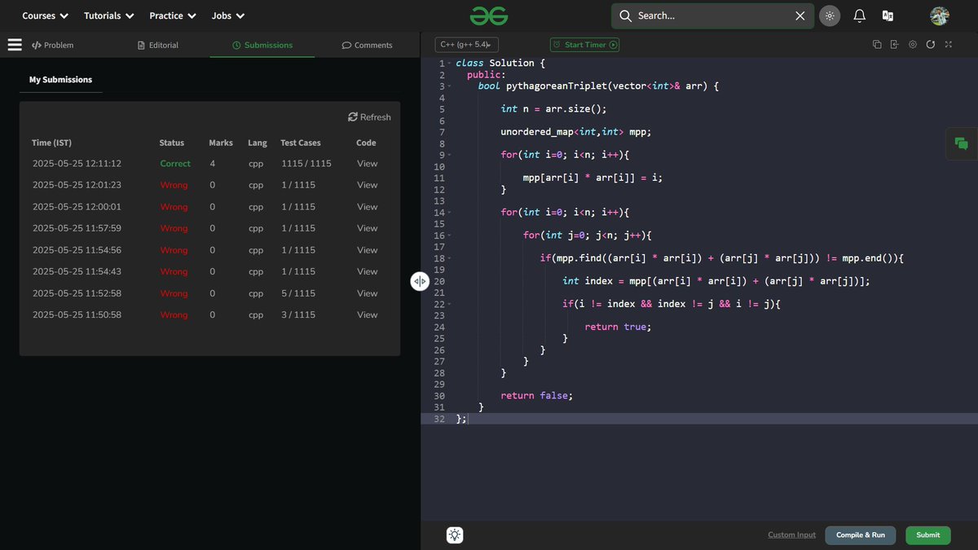Viewport: 978px width, 550px height.
Task: View code of the 12:00:01 submission
Action: 368,207
